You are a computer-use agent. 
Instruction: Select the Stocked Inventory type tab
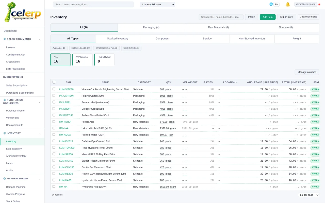pyautogui.click(x=118, y=39)
